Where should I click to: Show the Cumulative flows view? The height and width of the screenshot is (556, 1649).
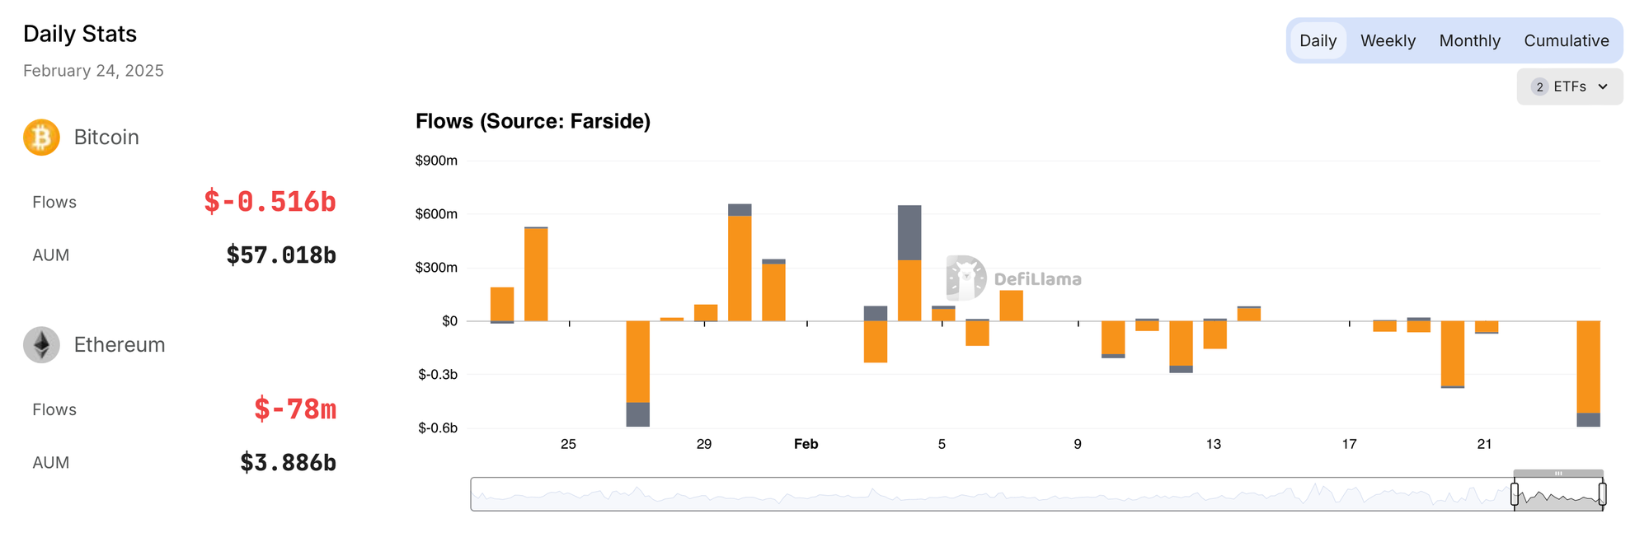click(x=1566, y=40)
